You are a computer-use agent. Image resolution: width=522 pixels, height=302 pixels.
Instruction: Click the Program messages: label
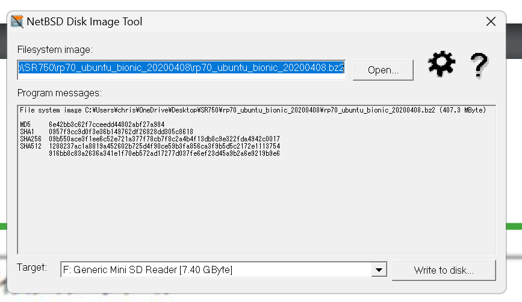click(60, 93)
